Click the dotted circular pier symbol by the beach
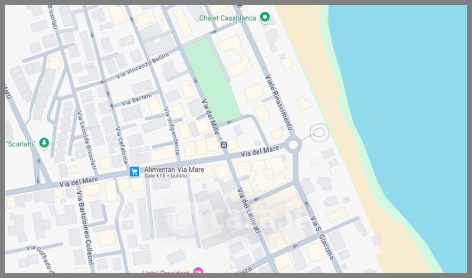The image size is (472, 278). (319, 133)
